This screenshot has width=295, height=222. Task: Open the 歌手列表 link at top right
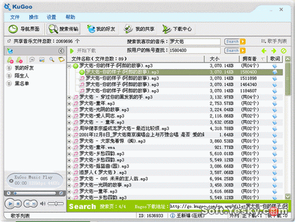coord(274,41)
